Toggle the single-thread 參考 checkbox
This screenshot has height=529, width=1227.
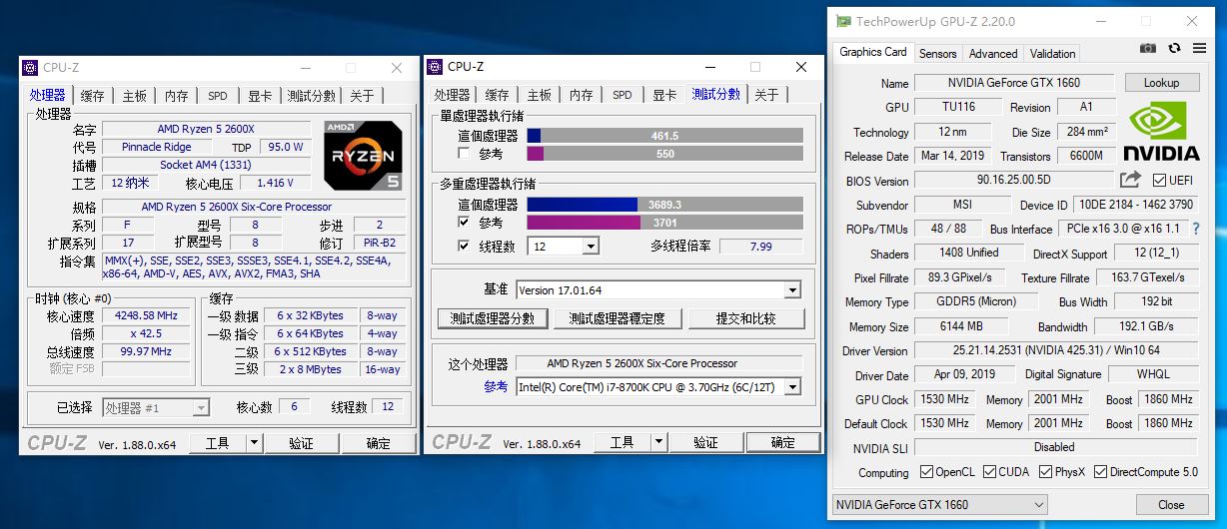coord(464,154)
